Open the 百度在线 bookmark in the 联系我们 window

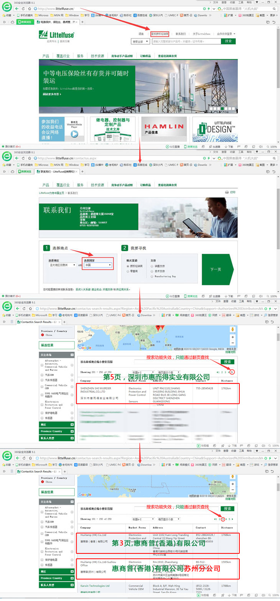click(x=140, y=165)
